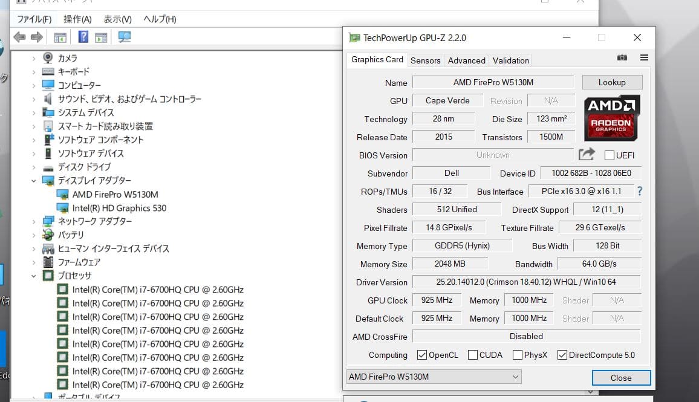Click the スマート カード読み取り装置 icon

click(48, 126)
